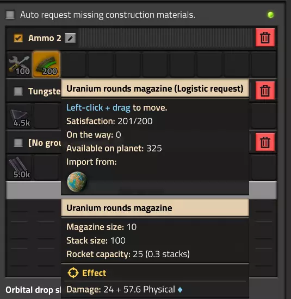The height and width of the screenshot is (299, 291).
Task: Click the planet icon under Import from
Action: [x=77, y=182]
